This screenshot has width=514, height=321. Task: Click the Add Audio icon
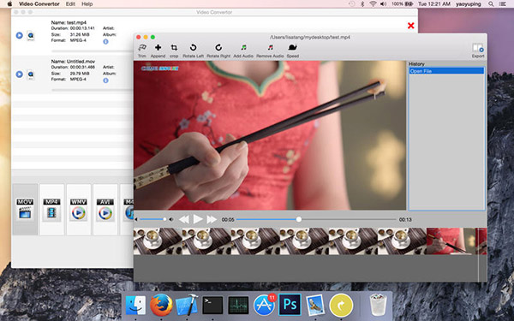(x=243, y=48)
